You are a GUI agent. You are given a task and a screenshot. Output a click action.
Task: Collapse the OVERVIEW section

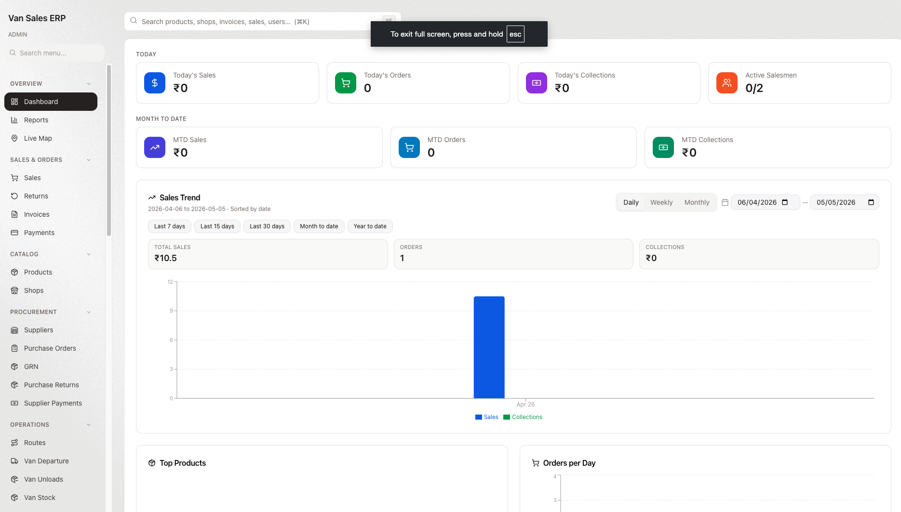click(x=89, y=84)
